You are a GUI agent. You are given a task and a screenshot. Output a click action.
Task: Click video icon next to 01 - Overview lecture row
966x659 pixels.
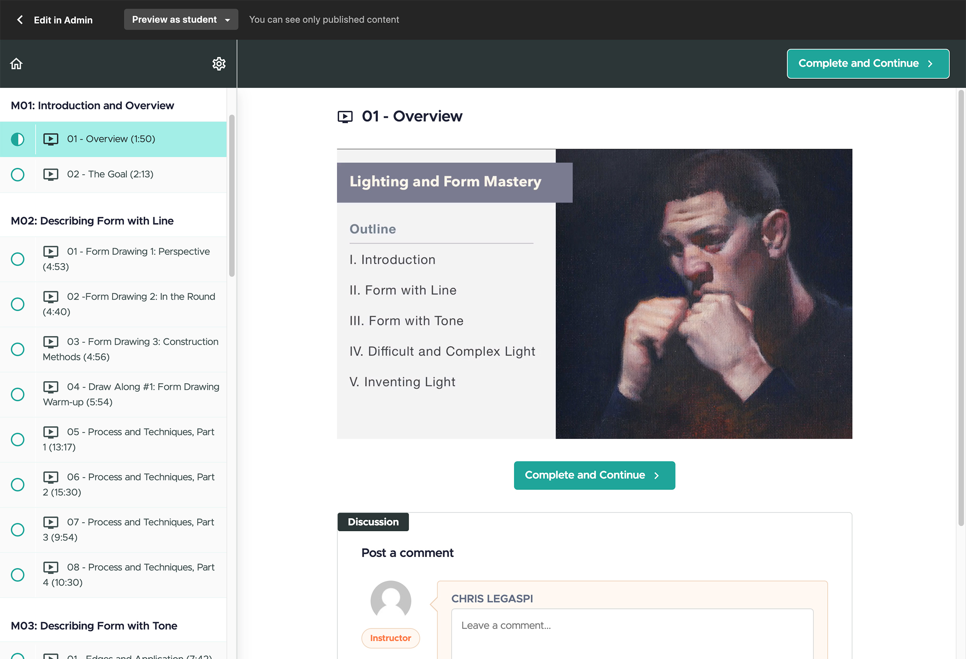pos(51,139)
